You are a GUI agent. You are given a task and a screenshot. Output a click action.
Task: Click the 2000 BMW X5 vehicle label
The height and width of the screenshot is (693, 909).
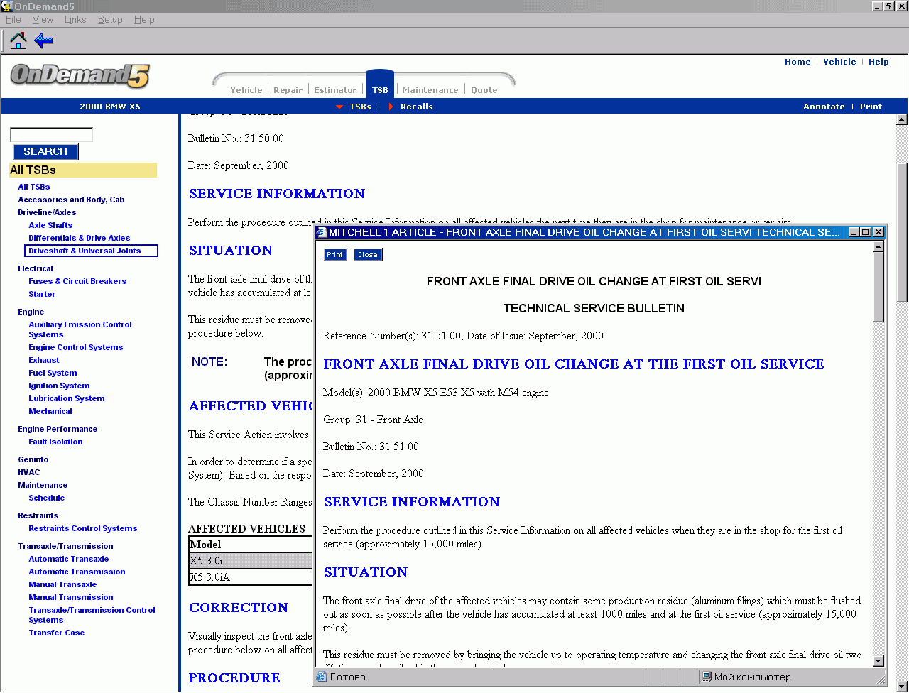(110, 107)
